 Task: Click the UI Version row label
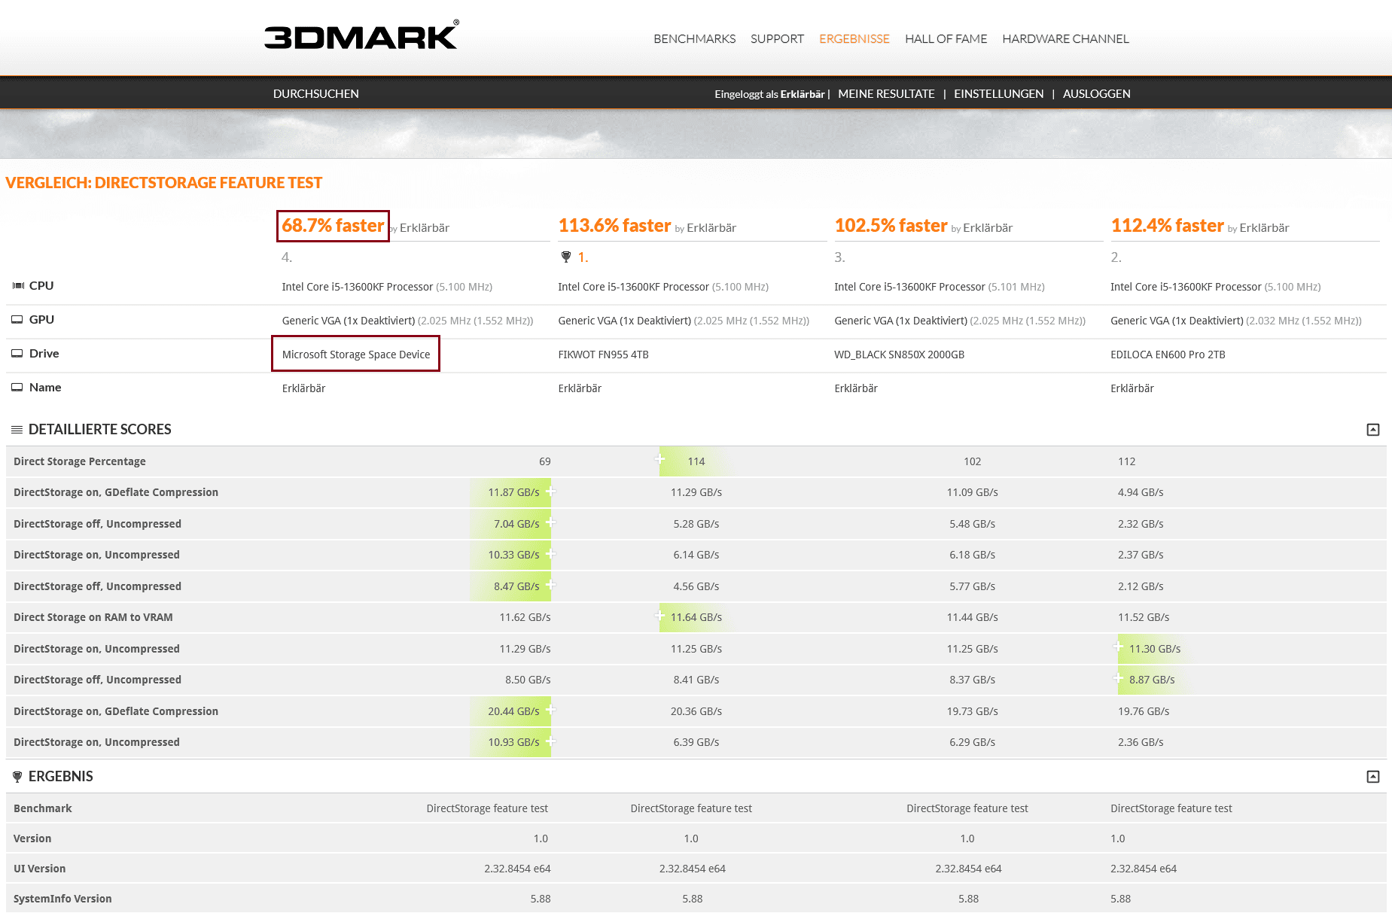coord(40,869)
